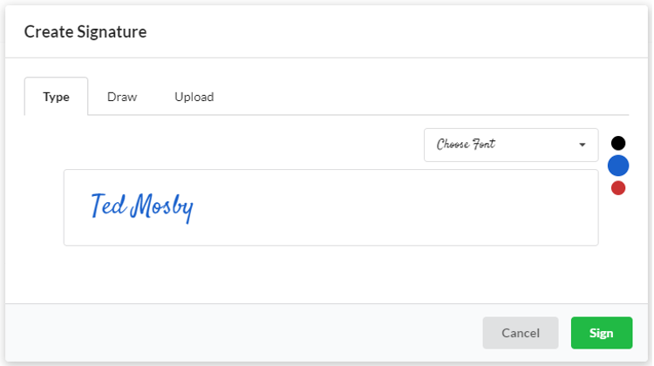Pick the black signature color

click(618, 143)
